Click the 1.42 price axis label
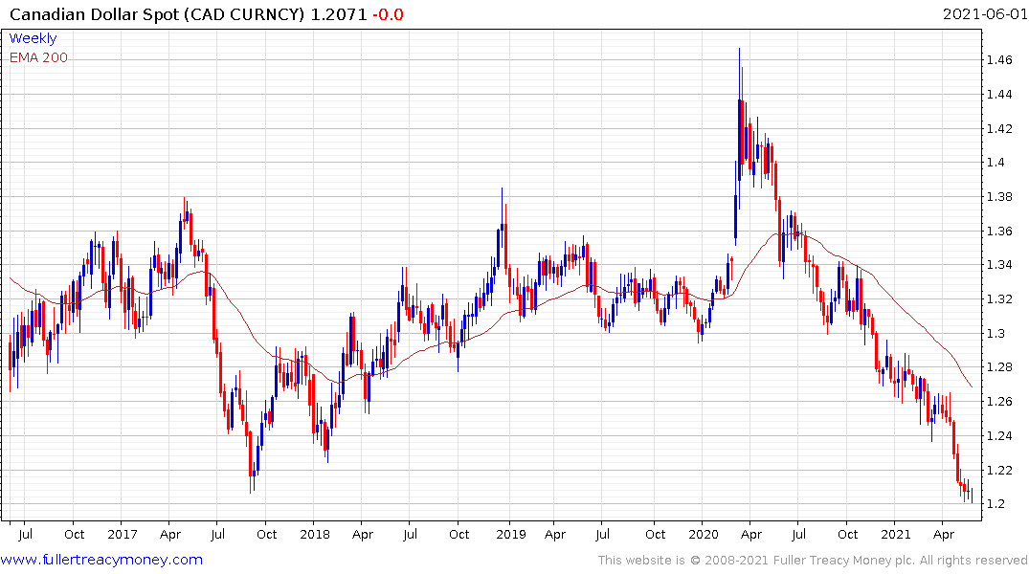Image resolution: width=1029 pixels, height=574 pixels. (x=999, y=128)
